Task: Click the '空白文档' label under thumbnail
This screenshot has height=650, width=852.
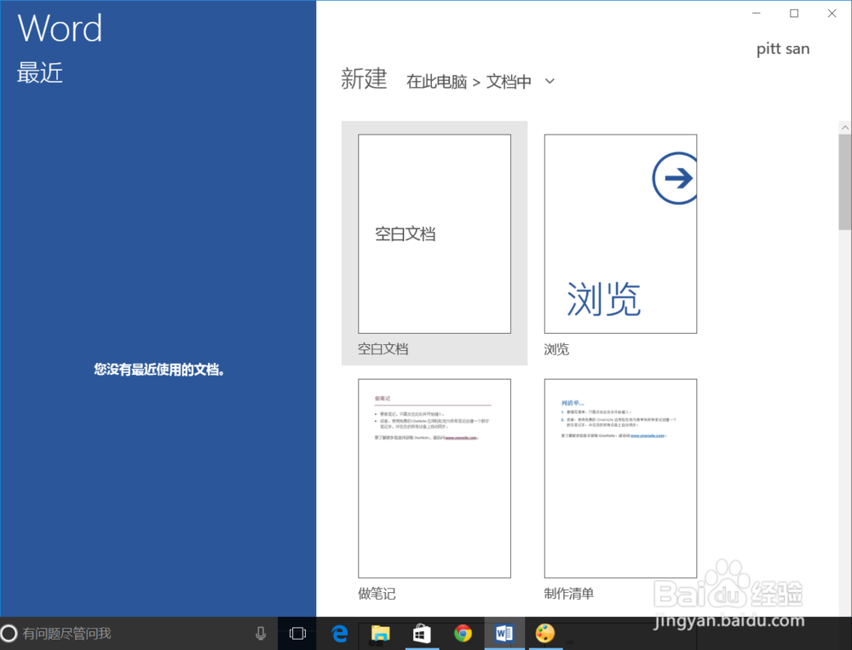Action: (383, 349)
